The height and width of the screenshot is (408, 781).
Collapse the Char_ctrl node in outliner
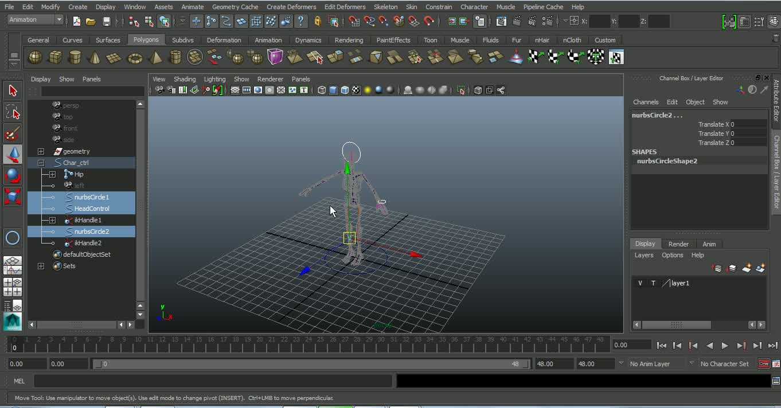pos(41,163)
